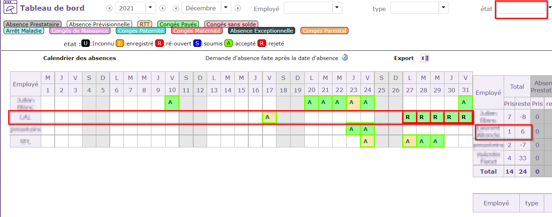The width and height of the screenshot is (552, 217).
Task: Click the black U Inconnu state badge
Action: click(85, 44)
